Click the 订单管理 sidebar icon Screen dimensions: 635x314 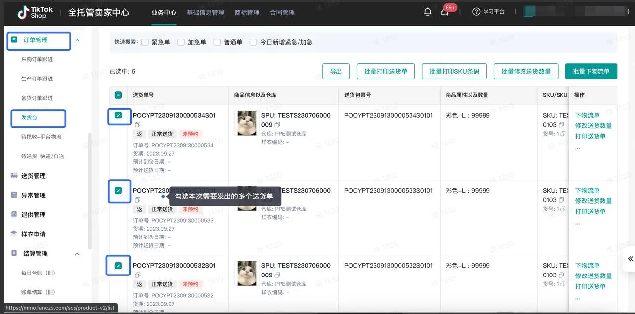pyautogui.click(x=14, y=39)
